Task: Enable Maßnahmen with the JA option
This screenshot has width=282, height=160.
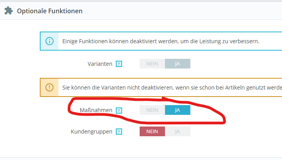Action: 177,110
